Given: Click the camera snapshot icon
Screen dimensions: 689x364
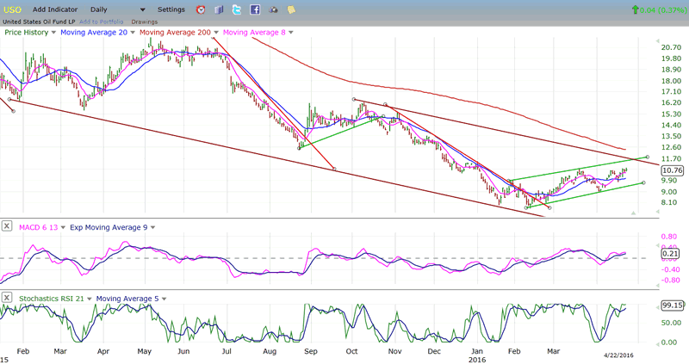Looking at the screenshot, I should pyautogui.click(x=274, y=9).
